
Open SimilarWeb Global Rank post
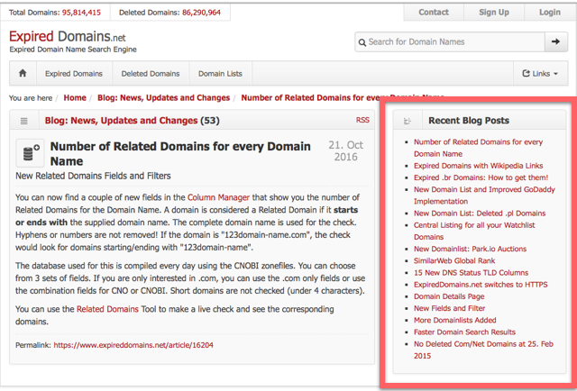454,260
